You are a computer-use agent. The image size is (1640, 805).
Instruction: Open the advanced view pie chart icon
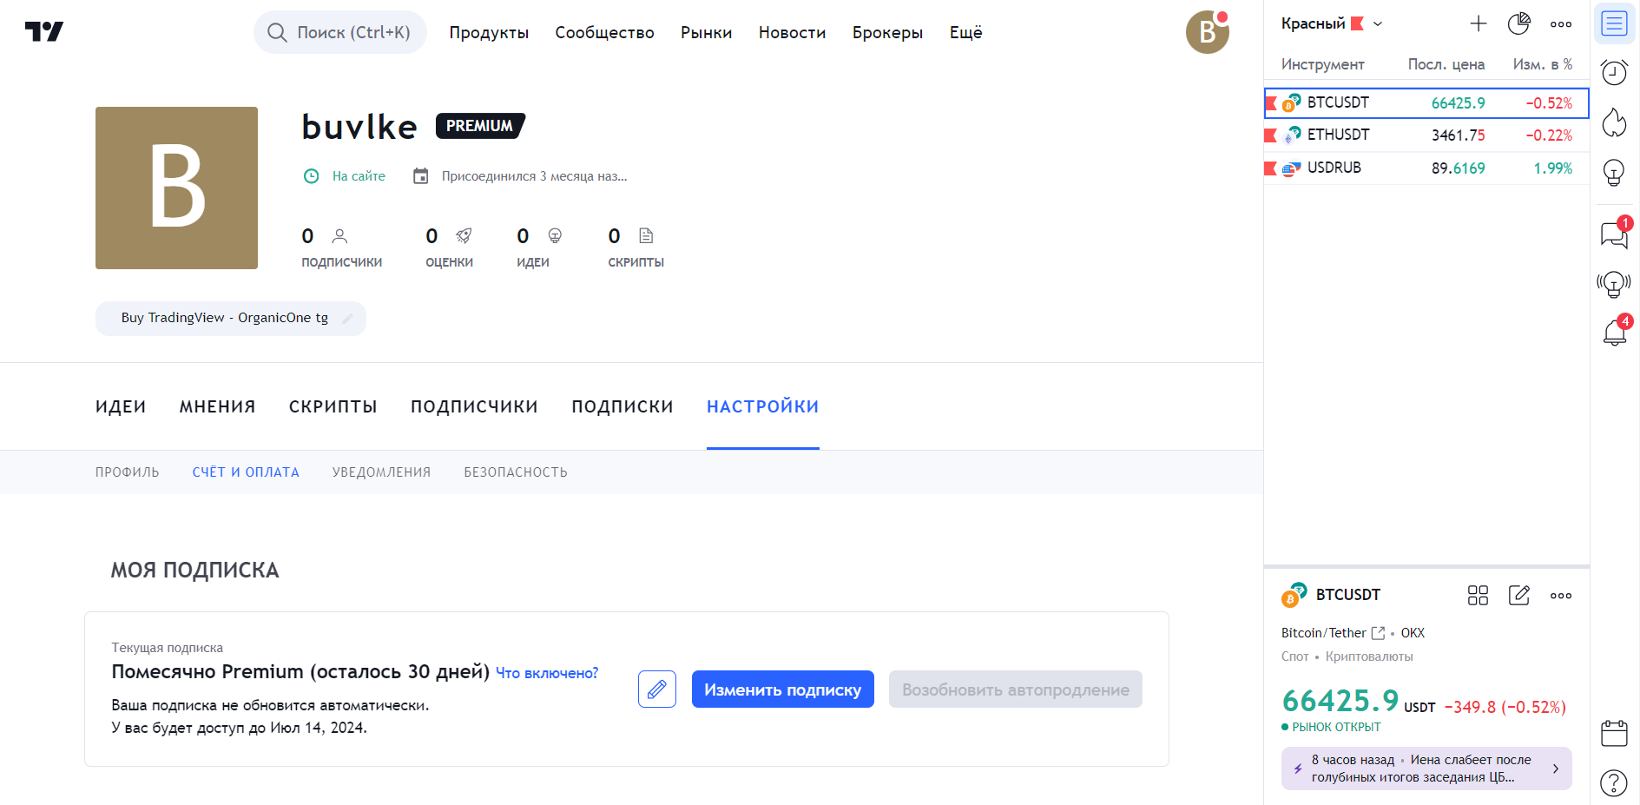coord(1518,24)
